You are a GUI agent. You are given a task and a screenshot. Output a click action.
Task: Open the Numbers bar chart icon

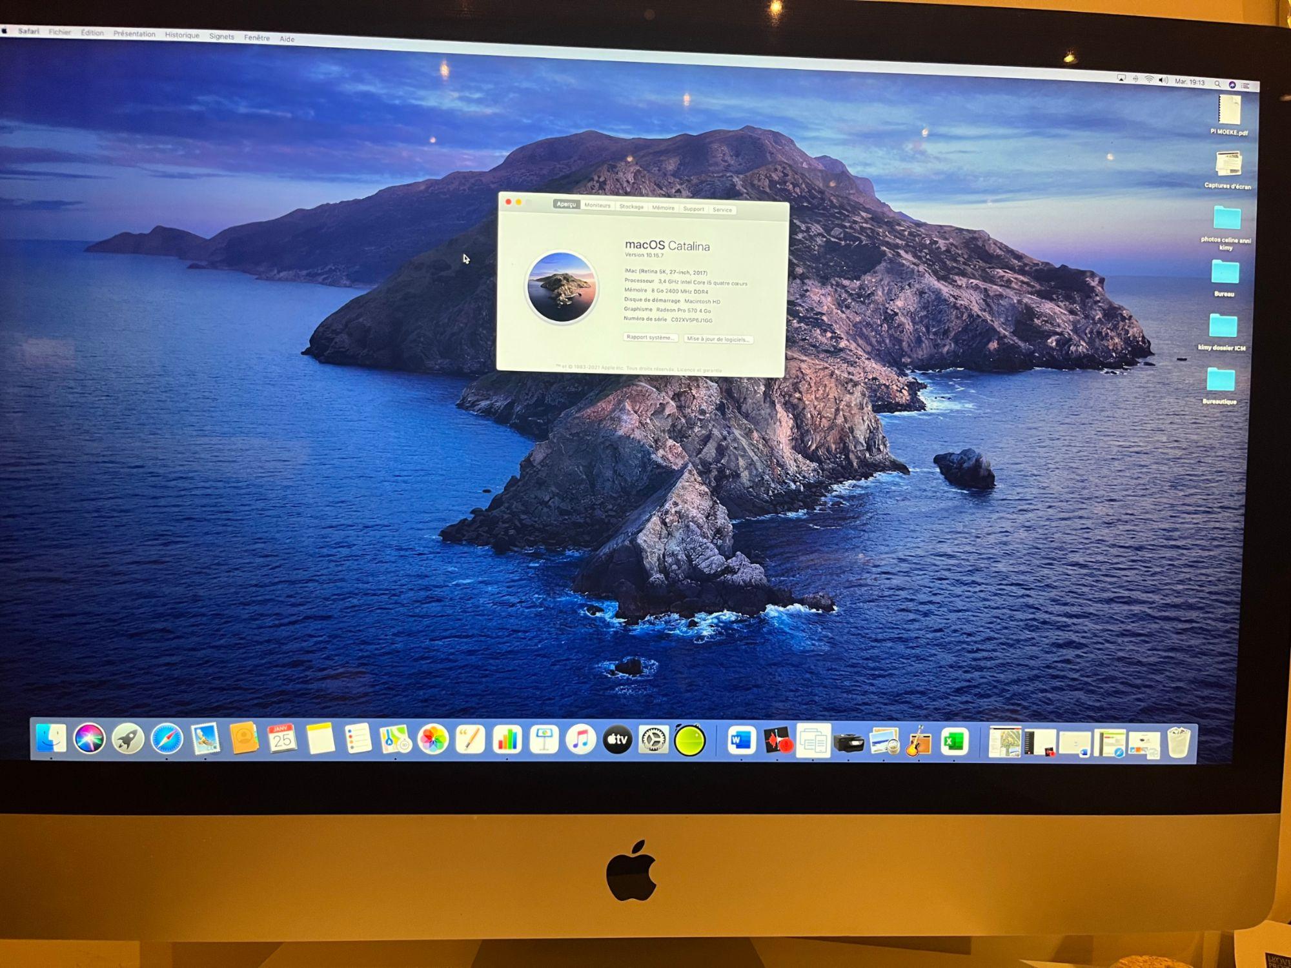507,740
